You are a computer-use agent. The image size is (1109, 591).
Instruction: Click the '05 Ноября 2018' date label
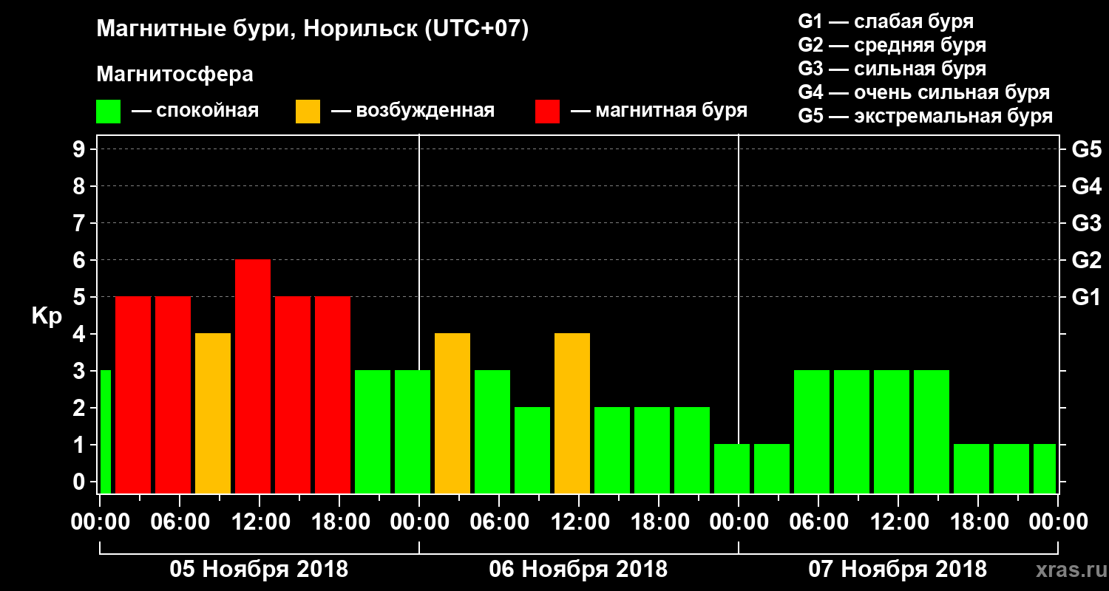259,570
